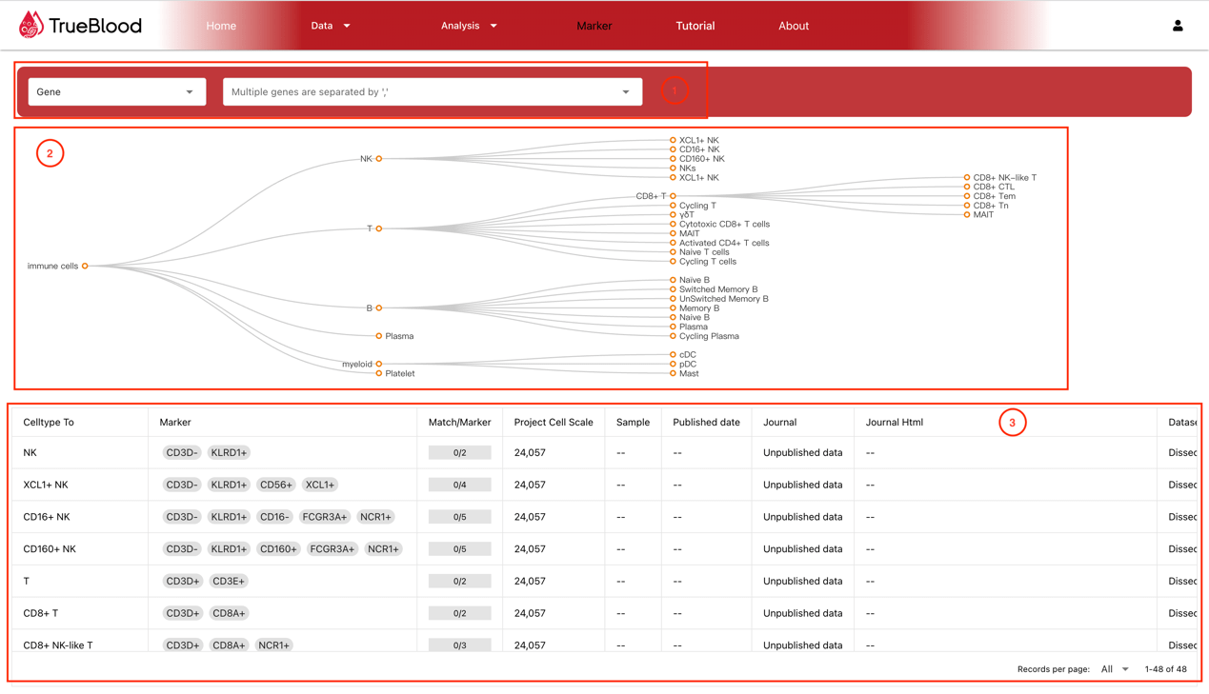Click the CD56+ marker chip

[x=276, y=485]
